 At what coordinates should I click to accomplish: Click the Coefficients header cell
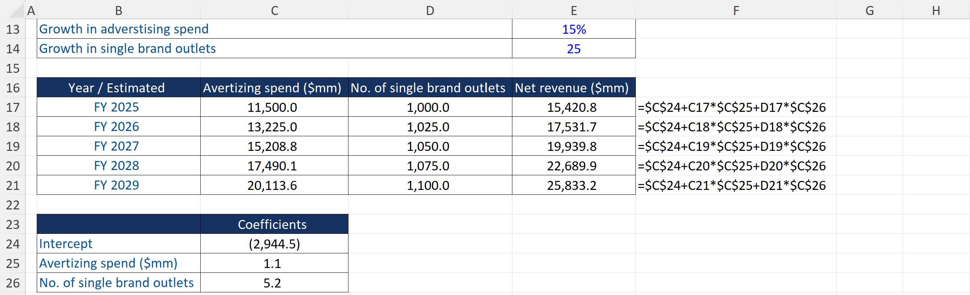coord(272,224)
